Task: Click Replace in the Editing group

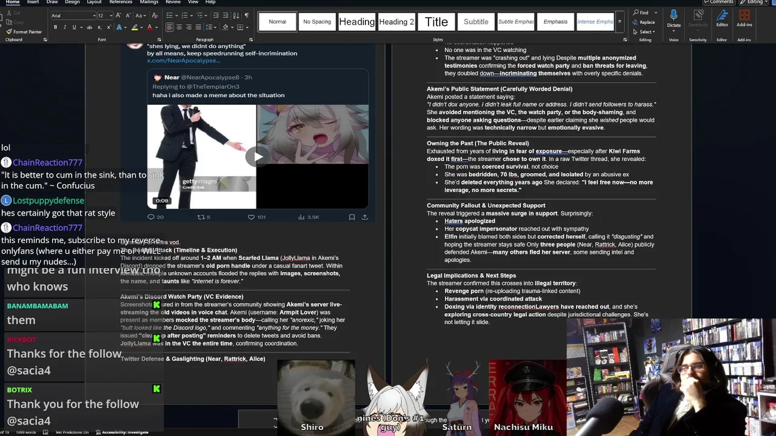Action: [x=644, y=22]
